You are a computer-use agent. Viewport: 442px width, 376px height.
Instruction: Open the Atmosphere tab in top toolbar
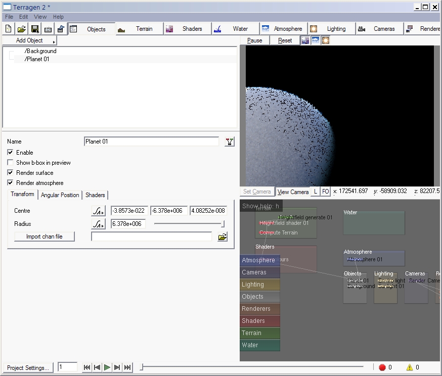(282, 29)
